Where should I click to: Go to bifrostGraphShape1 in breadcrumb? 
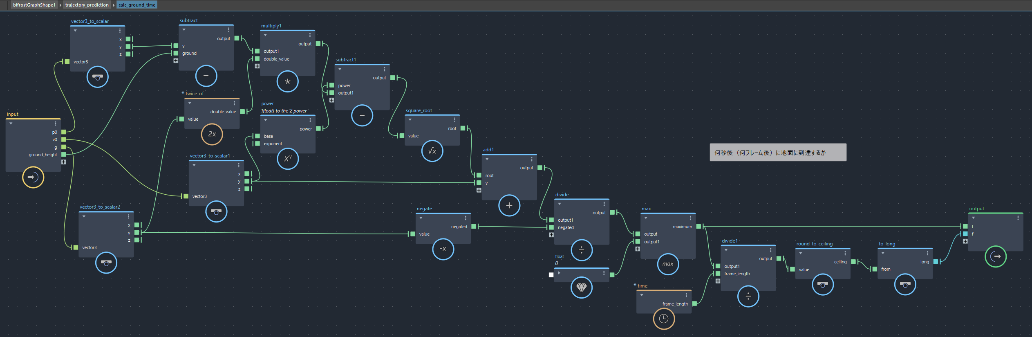click(x=34, y=5)
